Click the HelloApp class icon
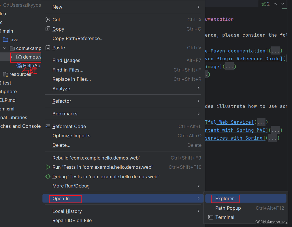Image resolution: width=292 pixels, height=227 pixels. coord(19,65)
